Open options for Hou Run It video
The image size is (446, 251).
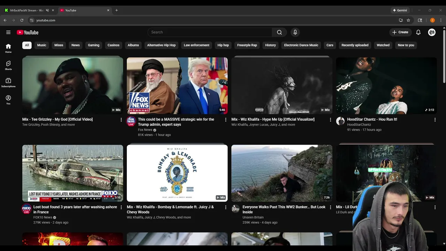pos(435,120)
